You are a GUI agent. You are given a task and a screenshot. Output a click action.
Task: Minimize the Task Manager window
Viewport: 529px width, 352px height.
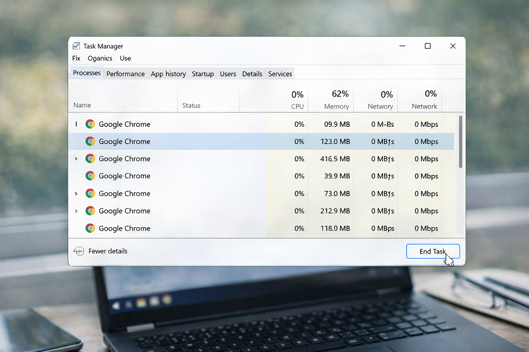coord(402,46)
